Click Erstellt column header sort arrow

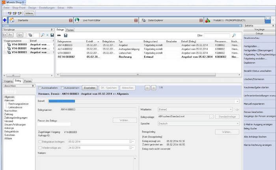click(x=98, y=42)
